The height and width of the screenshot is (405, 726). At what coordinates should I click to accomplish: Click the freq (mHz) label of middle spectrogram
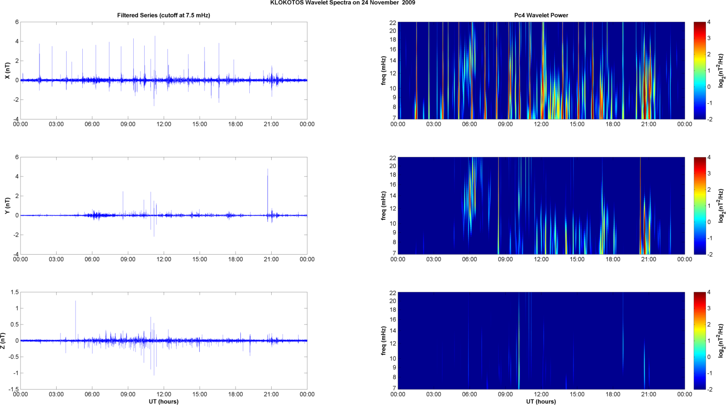click(x=383, y=206)
